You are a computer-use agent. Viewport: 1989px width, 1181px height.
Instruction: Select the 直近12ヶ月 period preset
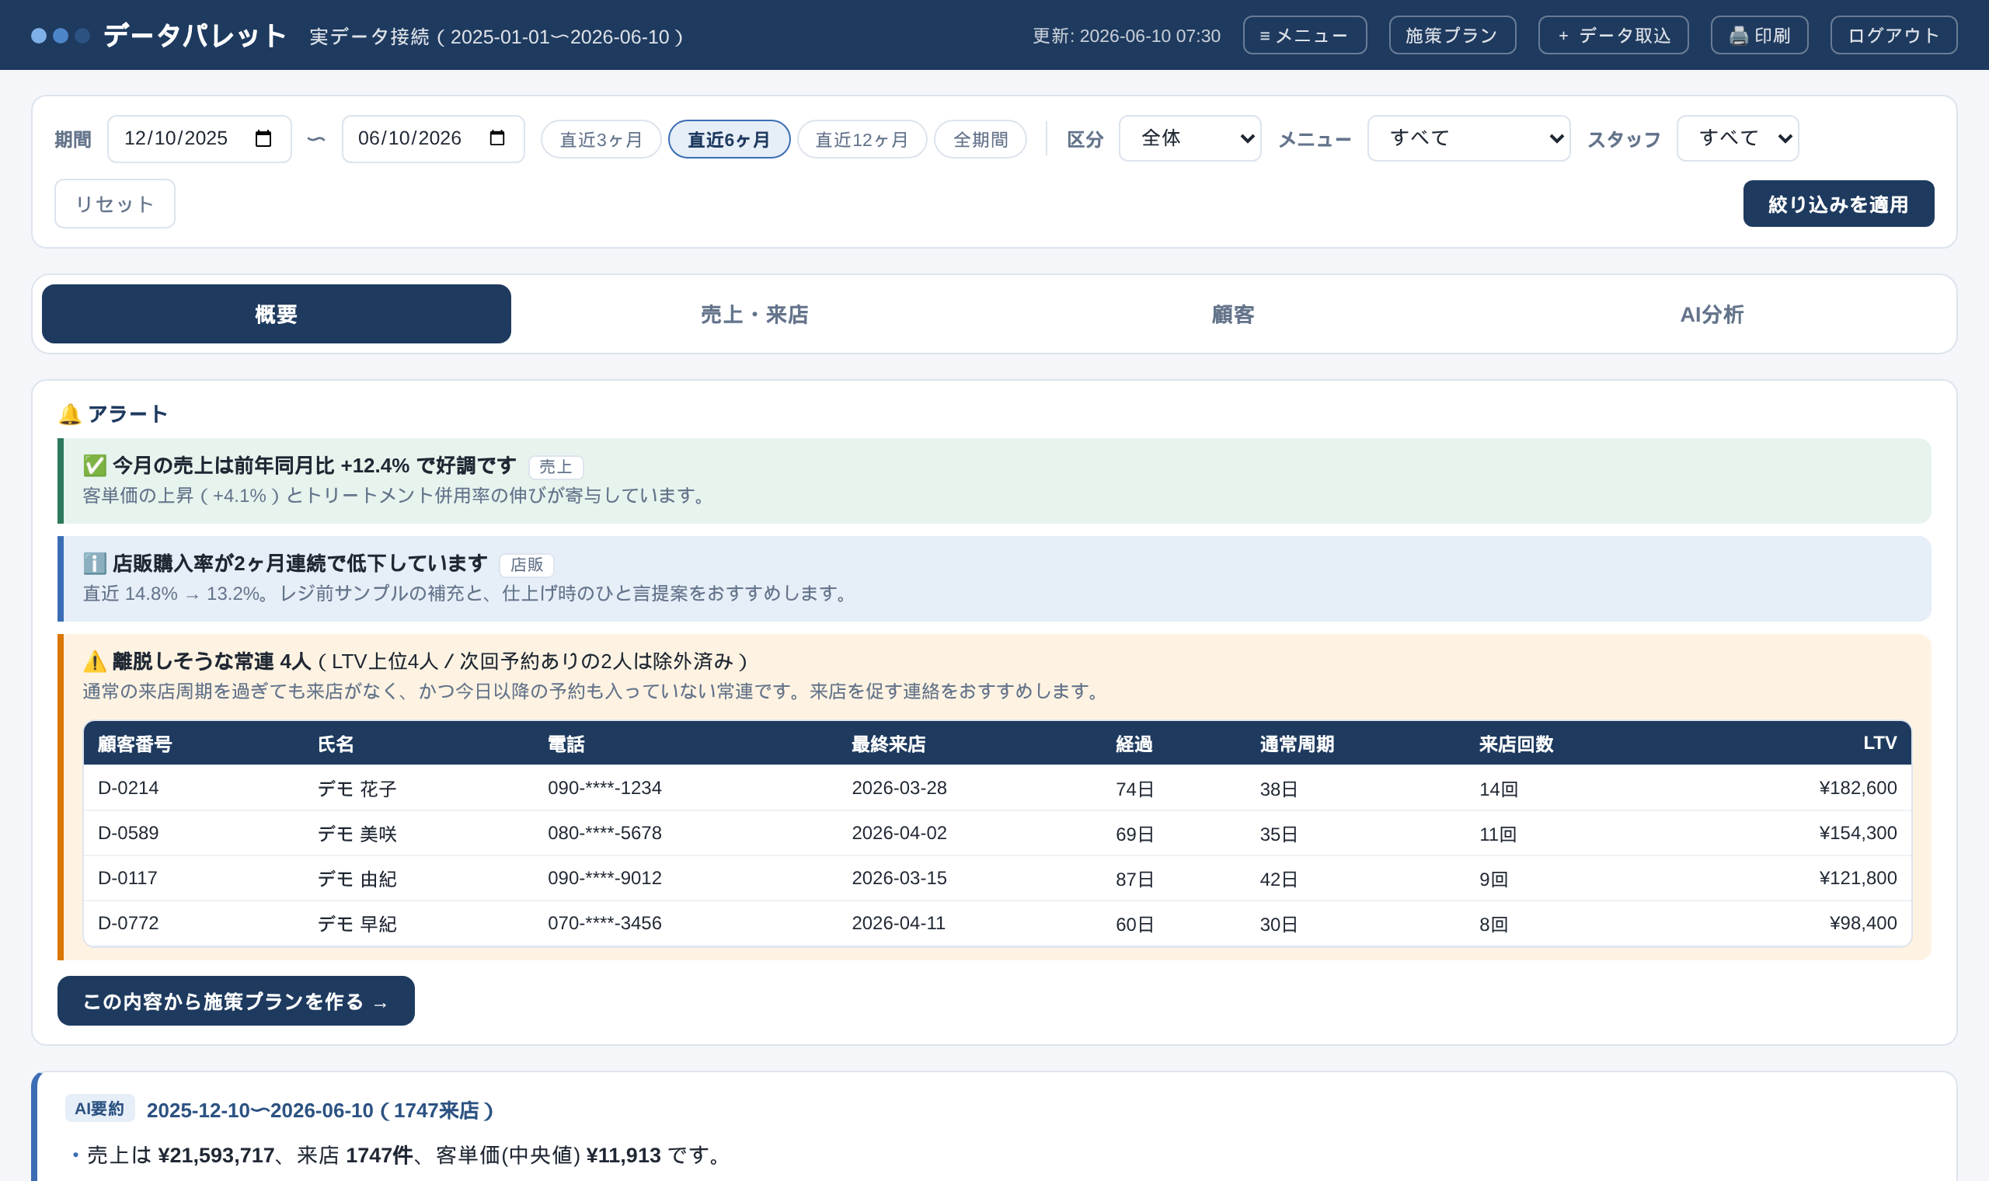coord(862,139)
